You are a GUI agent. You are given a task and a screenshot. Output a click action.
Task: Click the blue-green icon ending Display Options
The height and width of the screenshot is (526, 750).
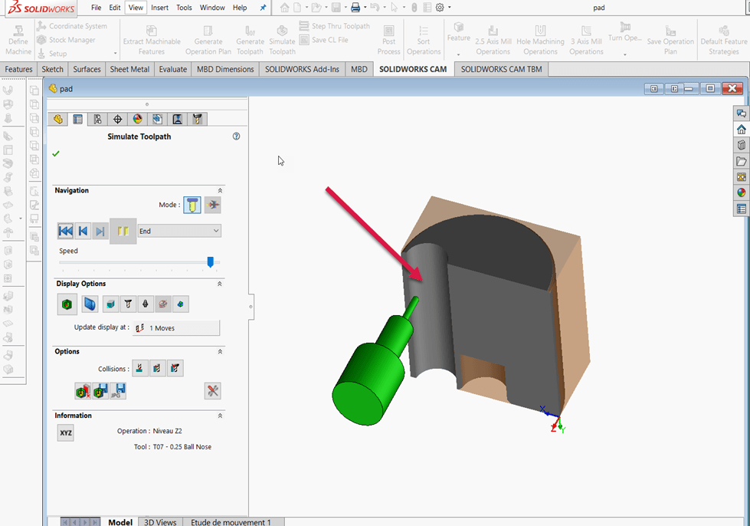(180, 304)
